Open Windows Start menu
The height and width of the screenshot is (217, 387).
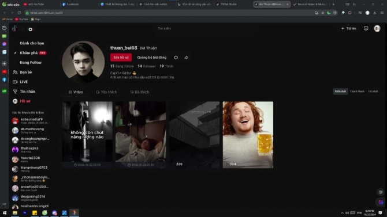5,213
